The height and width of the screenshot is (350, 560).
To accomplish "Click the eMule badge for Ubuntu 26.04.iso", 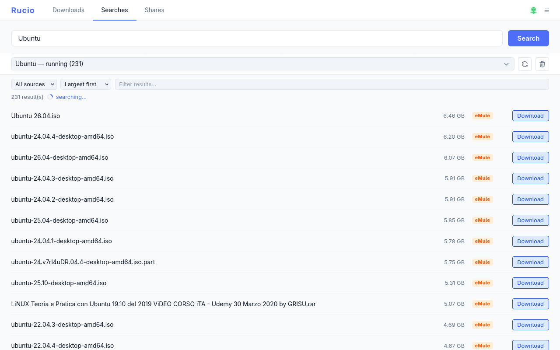I will [483, 116].
